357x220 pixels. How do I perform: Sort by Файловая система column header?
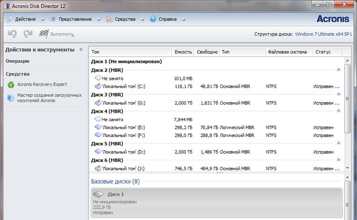289,52
